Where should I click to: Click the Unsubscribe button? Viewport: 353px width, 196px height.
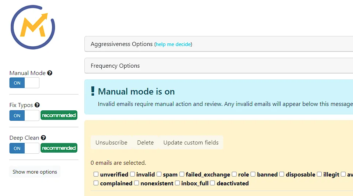(x=111, y=143)
